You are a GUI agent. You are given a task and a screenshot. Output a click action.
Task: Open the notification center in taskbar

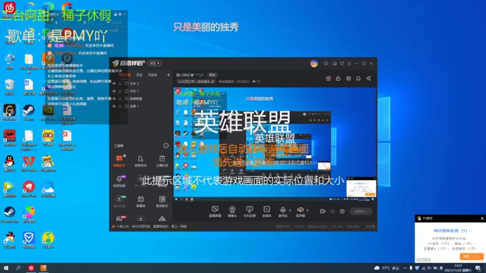tap(478, 268)
